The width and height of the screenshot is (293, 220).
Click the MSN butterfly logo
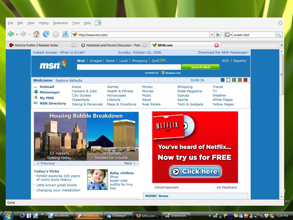click(53, 64)
